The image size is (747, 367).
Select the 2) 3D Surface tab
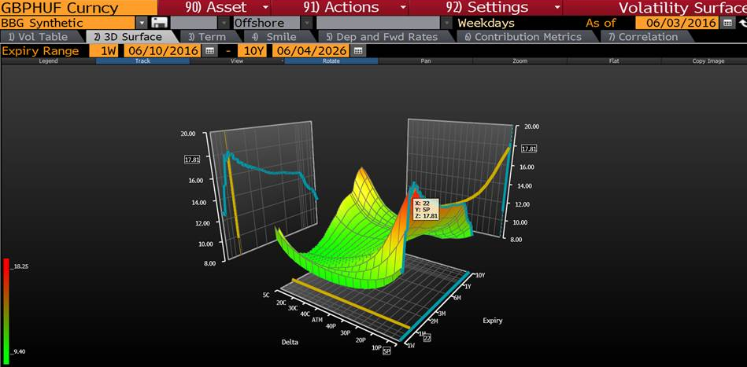coord(128,37)
